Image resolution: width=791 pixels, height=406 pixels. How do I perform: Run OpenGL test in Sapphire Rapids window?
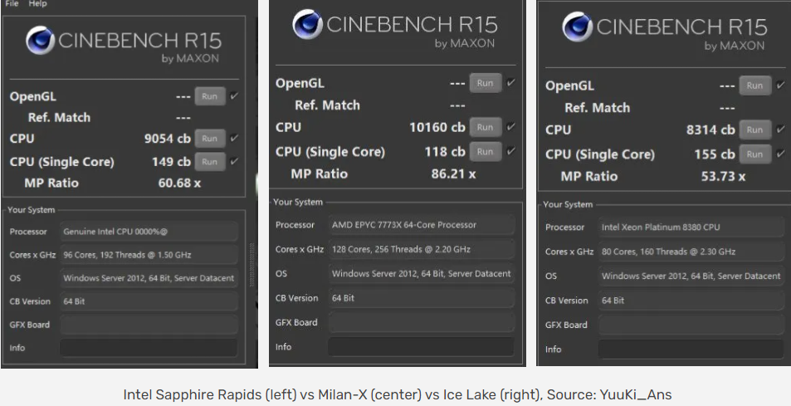point(210,96)
